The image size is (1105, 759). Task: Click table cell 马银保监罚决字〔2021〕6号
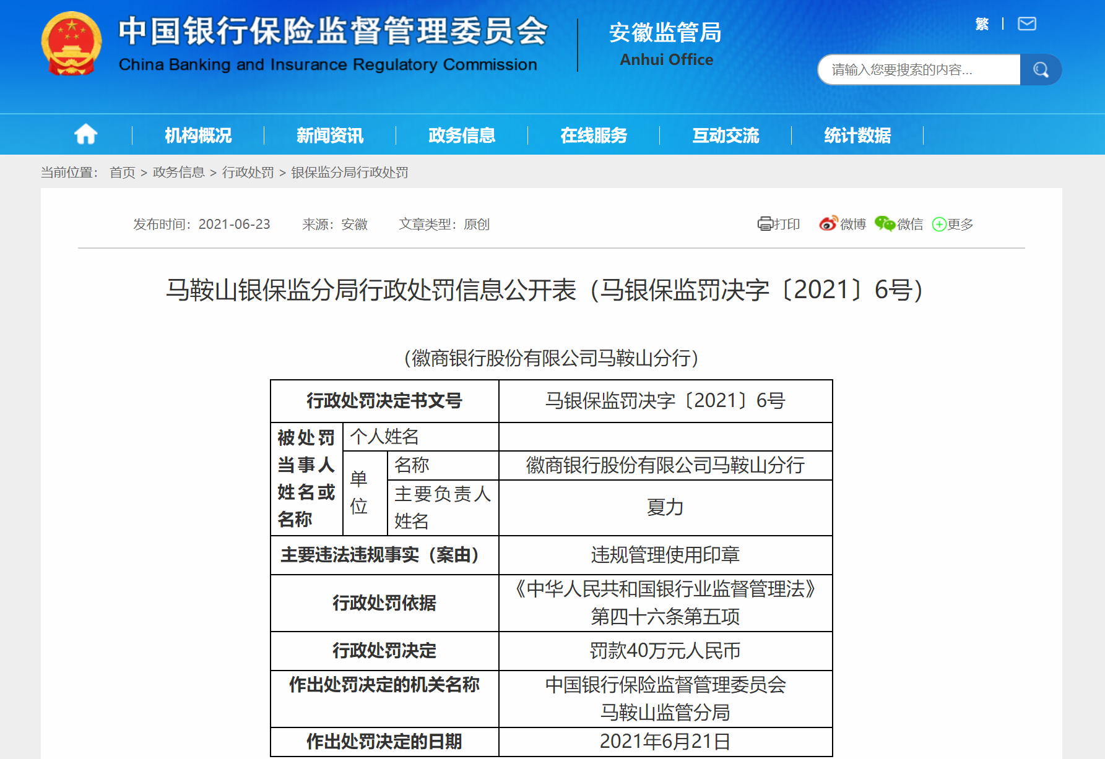tap(665, 401)
